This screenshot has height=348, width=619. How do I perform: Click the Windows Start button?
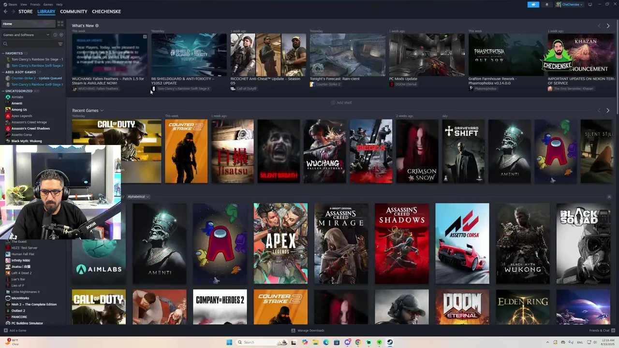point(229,342)
